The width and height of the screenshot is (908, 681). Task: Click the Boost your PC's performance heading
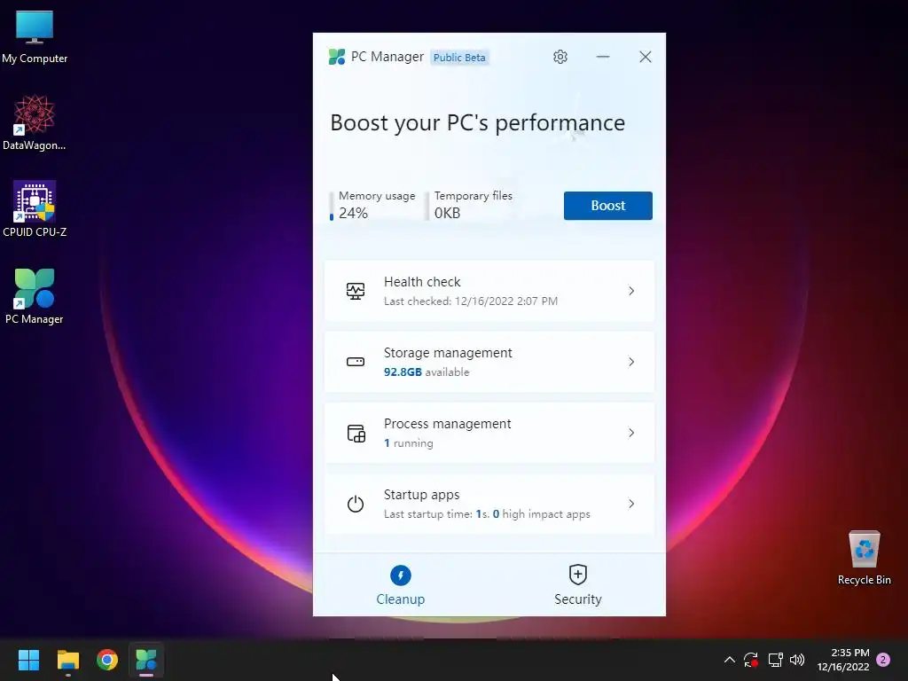click(x=478, y=122)
